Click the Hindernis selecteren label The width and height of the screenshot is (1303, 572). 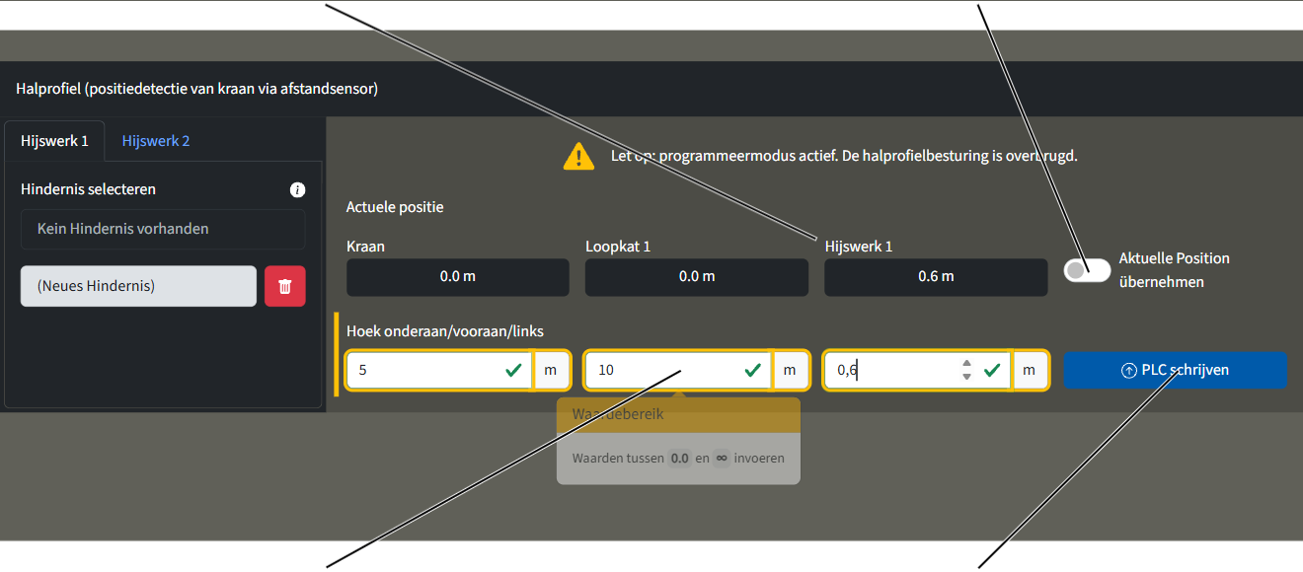(x=88, y=189)
